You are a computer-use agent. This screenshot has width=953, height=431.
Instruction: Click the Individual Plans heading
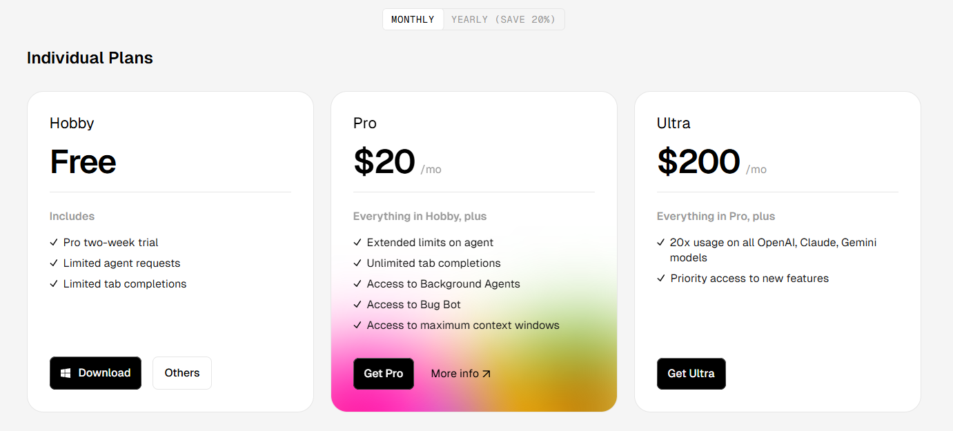pyautogui.click(x=90, y=58)
